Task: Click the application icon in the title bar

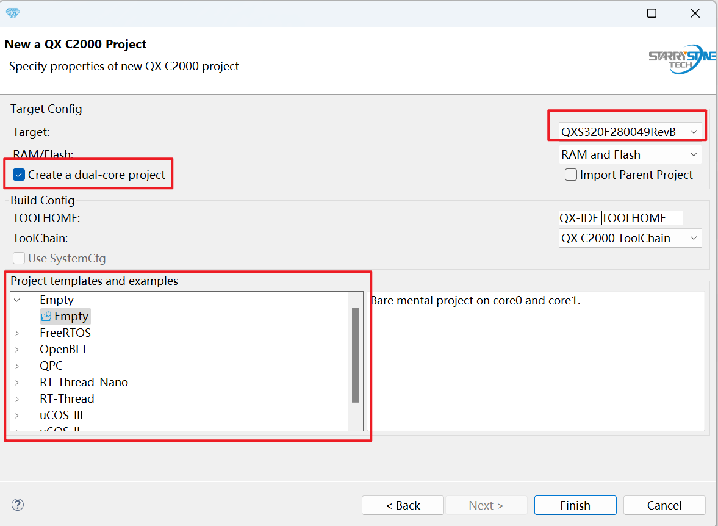Action: click(x=13, y=13)
